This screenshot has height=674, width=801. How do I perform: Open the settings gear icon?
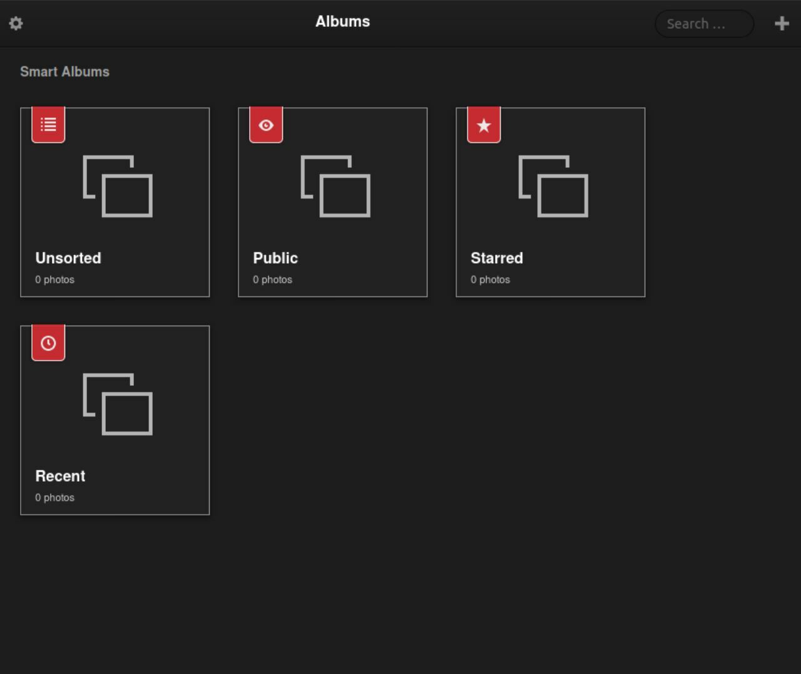[x=16, y=23]
